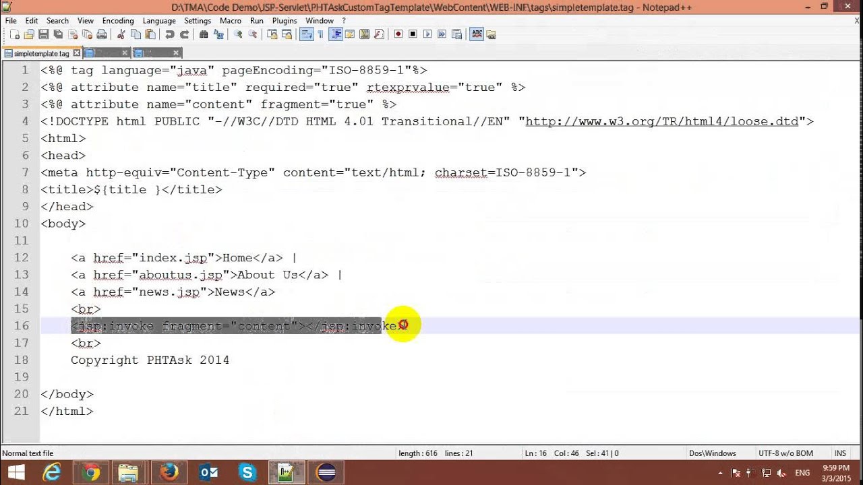Save all open files via toolbar
This screenshot has height=485, width=863.
58,34
